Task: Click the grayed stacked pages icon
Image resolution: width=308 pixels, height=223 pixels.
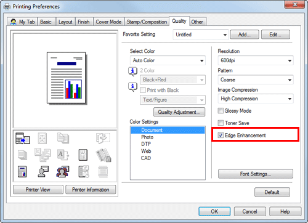Action: tap(22, 155)
